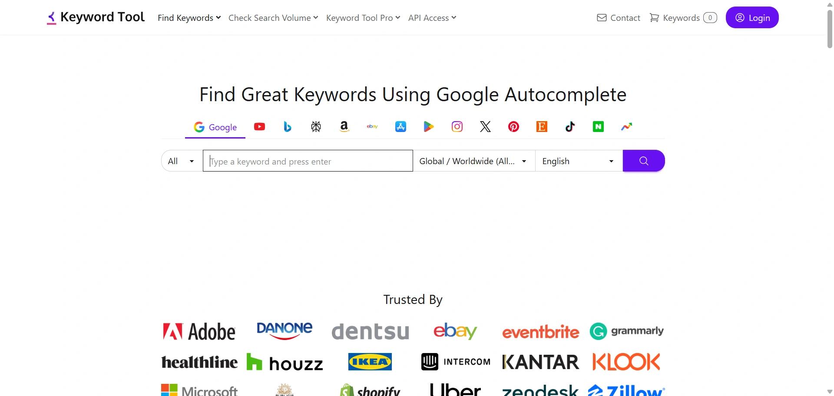Select the eBay keyword tab icon
834x396 pixels.
click(372, 127)
